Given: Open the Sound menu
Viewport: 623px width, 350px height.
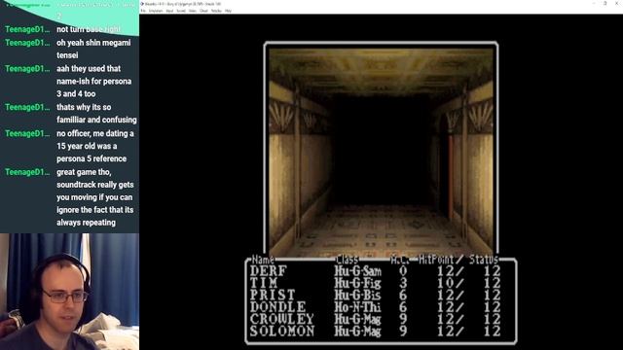Looking at the screenshot, I should pos(181,11).
